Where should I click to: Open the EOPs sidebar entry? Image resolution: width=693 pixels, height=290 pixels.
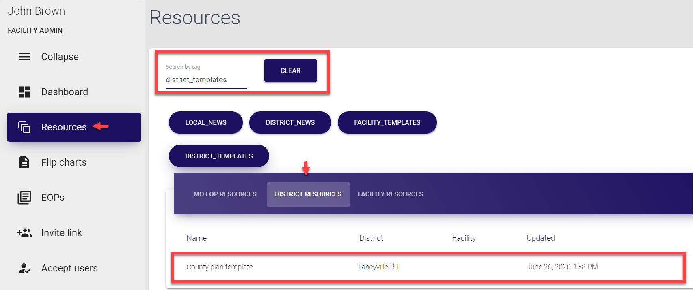[53, 198]
